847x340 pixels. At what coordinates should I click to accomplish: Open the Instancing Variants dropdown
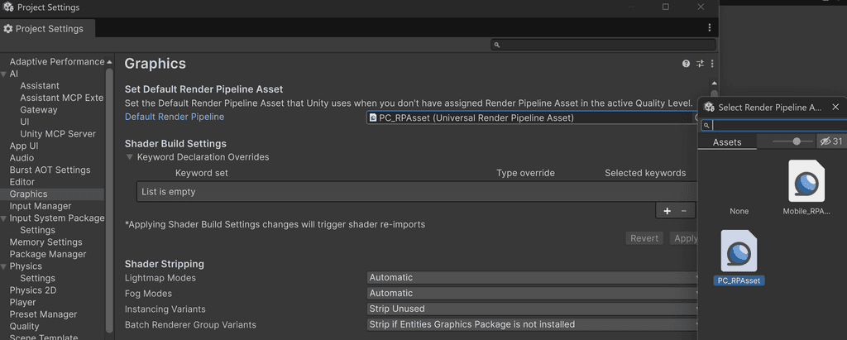pos(532,309)
